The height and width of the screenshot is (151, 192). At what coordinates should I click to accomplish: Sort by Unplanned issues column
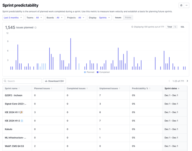110,88
